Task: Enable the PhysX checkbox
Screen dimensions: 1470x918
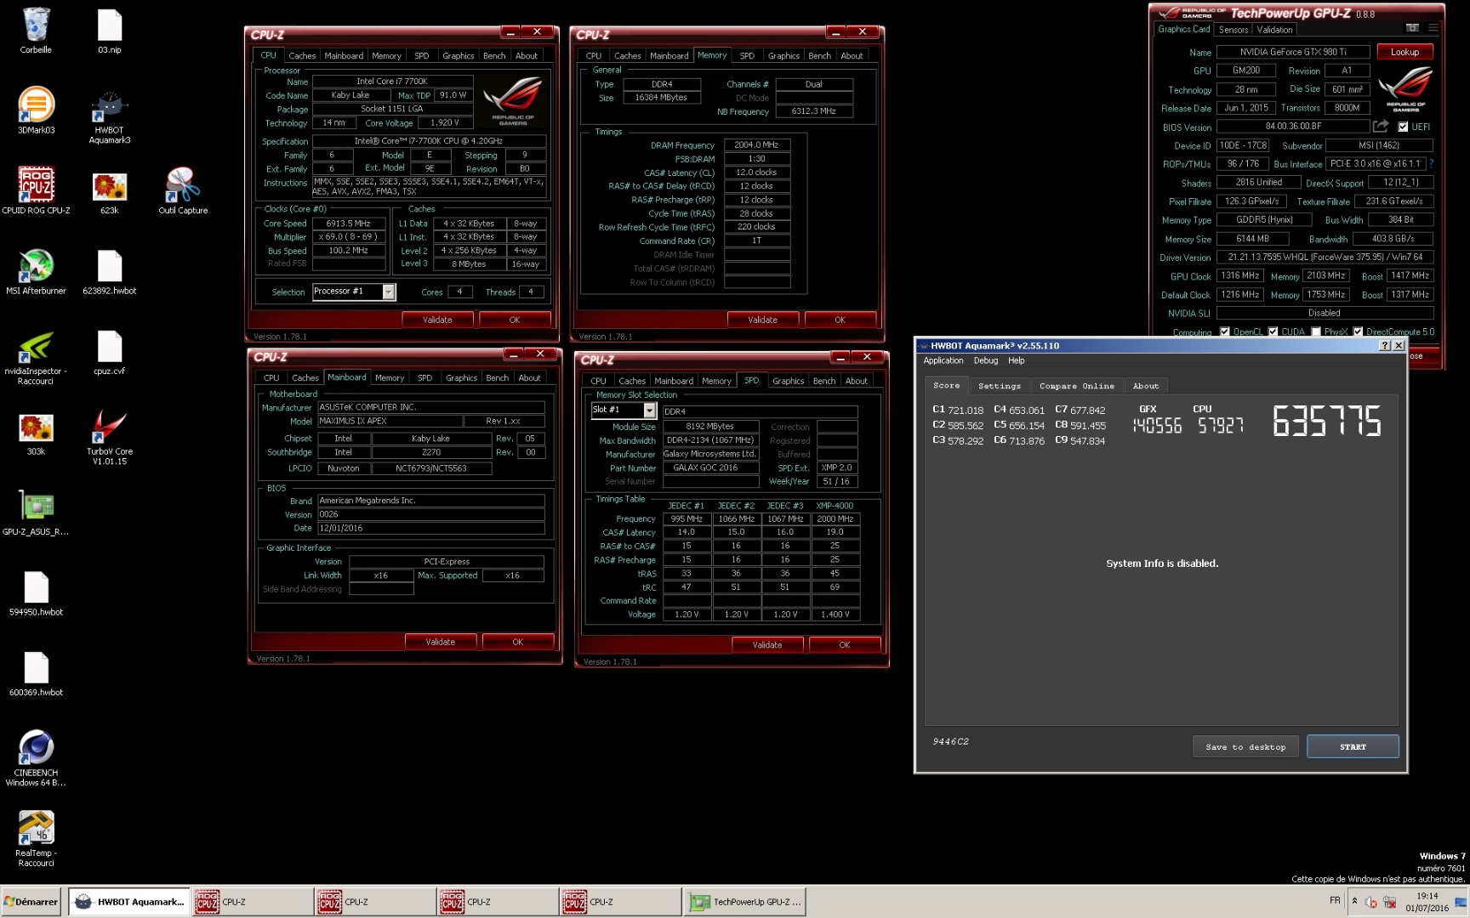Action: pyautogui.click(x=1316, y=331)
